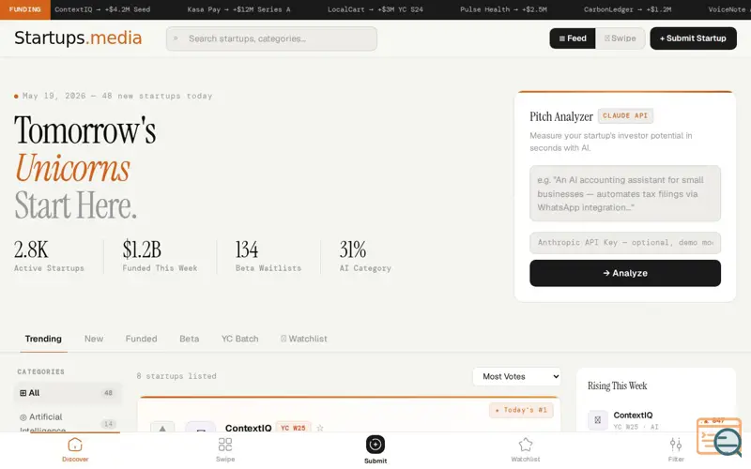This screenshot has height=469, width=751.
Task: Open the Filter sliders icon in bottom bar
Action: (676, 445)
